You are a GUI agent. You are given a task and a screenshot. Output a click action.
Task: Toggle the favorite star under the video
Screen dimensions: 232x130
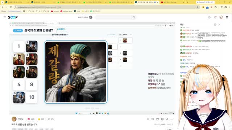click(x=39, y=119)
